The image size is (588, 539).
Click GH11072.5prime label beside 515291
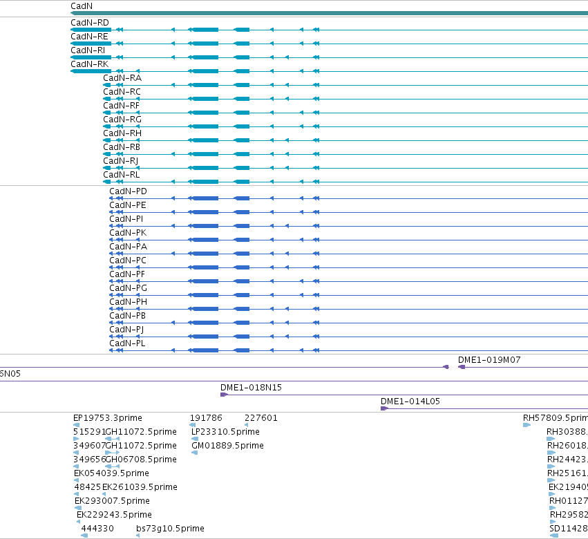pyautogui.click(x=141, y=432)
